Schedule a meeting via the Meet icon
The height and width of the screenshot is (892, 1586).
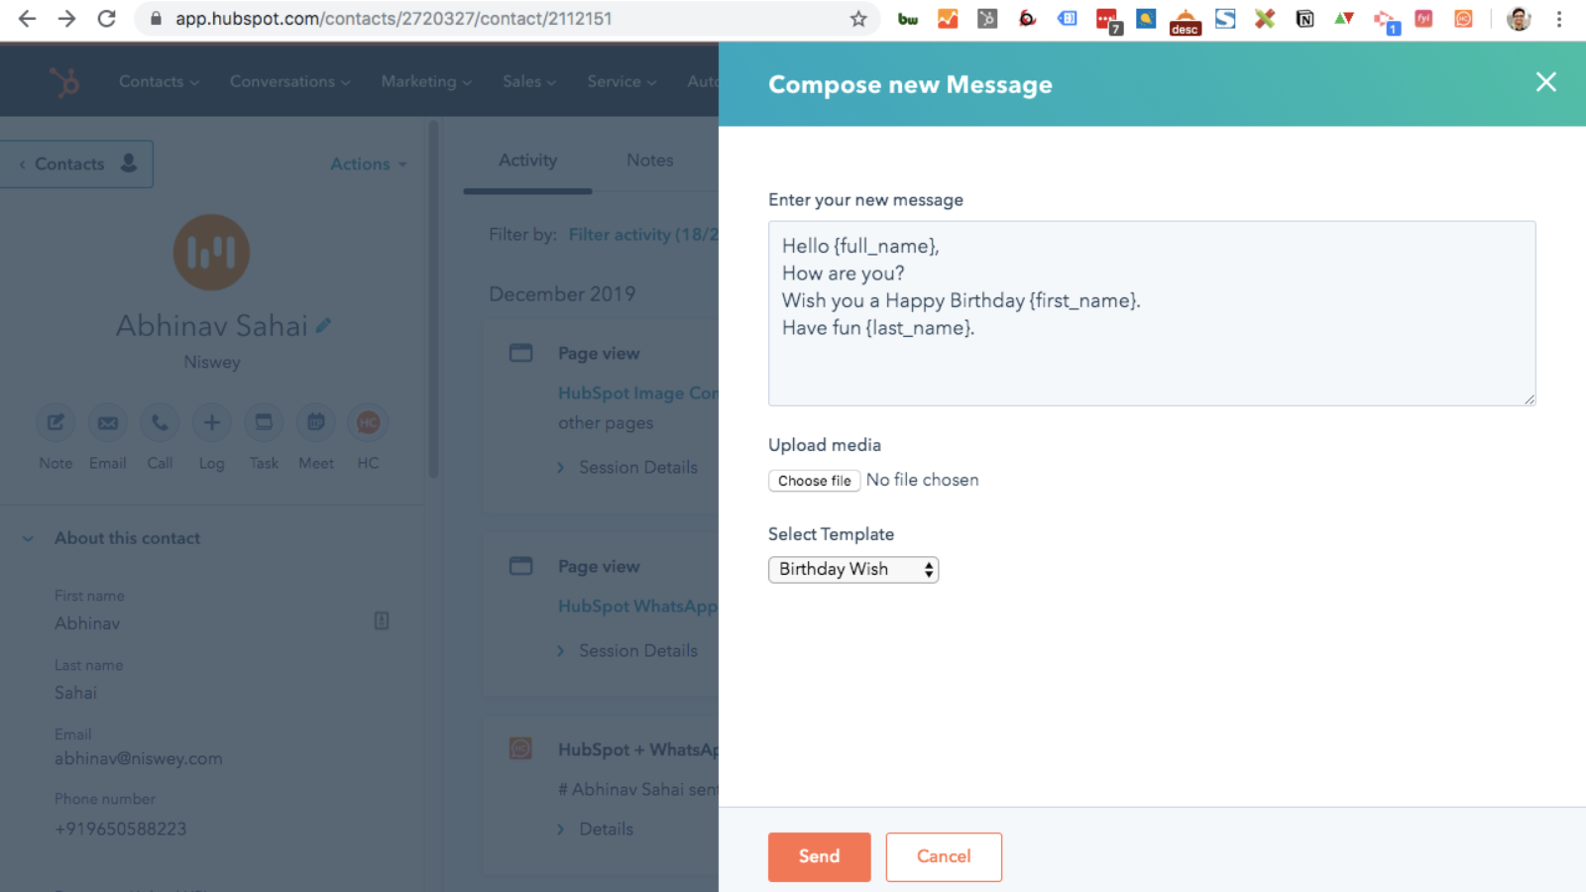tap(315, 421)
